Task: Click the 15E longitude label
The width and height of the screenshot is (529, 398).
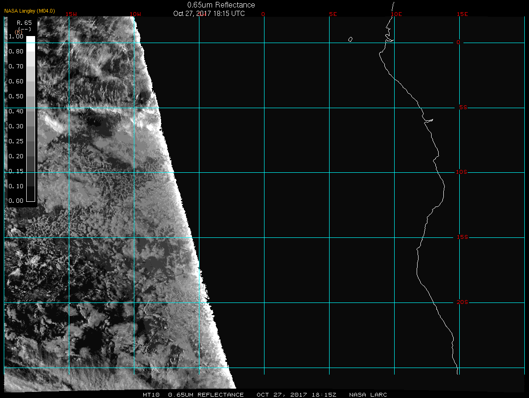Action: (462, 14)
